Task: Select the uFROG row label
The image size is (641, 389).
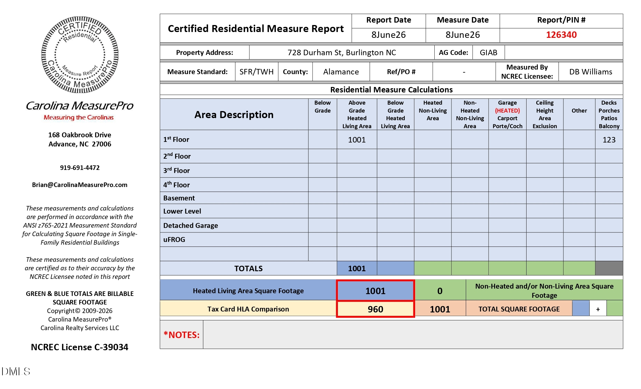Action: (x=174, y=240)
